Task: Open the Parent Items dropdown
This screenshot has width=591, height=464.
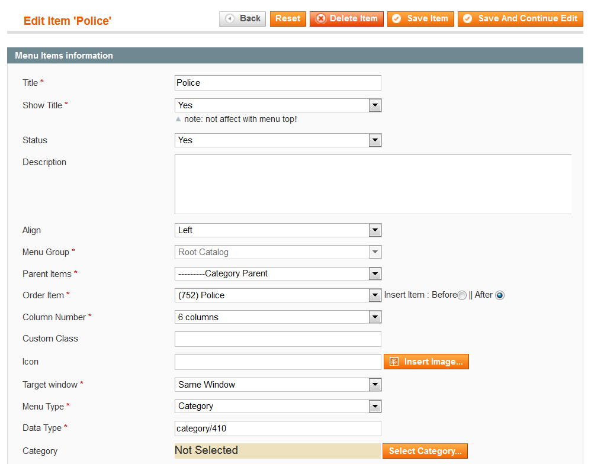Action: (278, 274)
